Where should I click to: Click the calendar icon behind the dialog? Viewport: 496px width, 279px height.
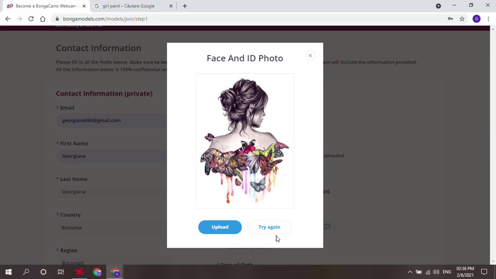(327, 226)
